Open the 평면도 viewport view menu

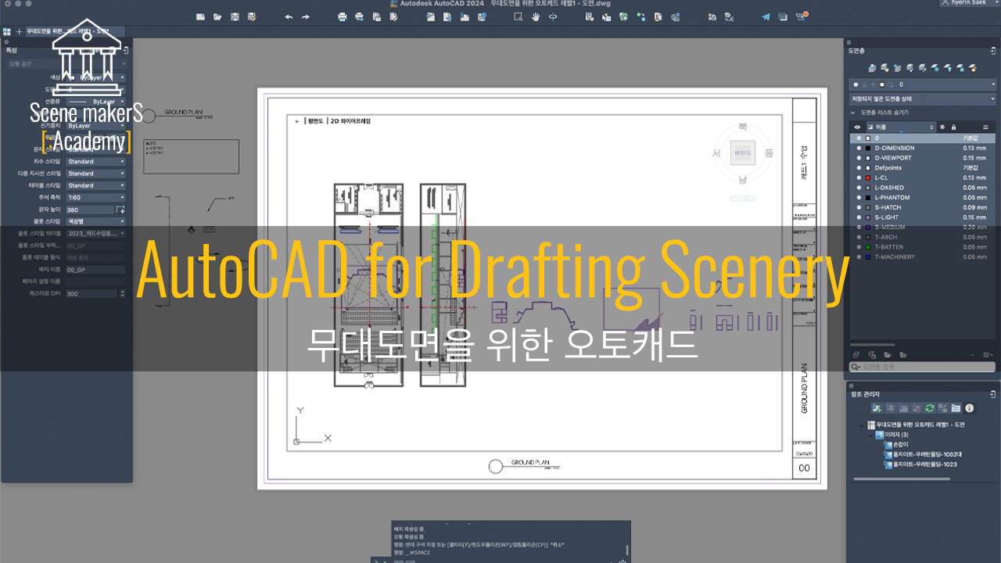[x=315, y=121]
